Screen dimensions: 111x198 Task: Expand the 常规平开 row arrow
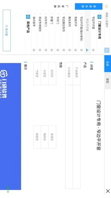[76, 14]
